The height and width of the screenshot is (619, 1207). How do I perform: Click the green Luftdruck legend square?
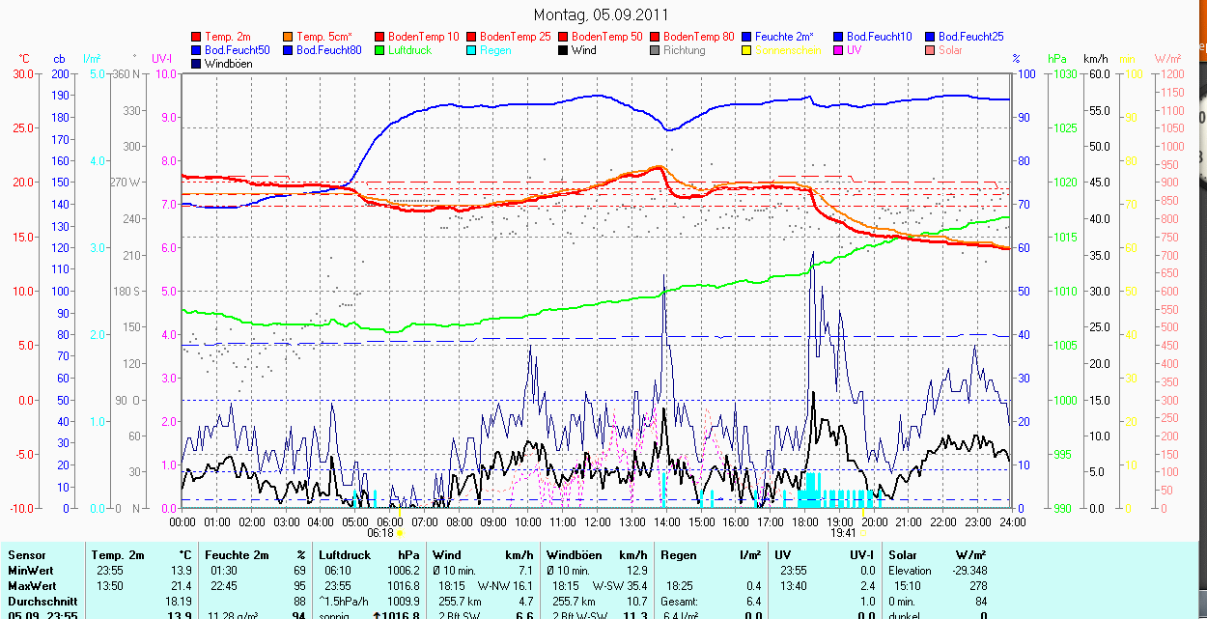380,50
